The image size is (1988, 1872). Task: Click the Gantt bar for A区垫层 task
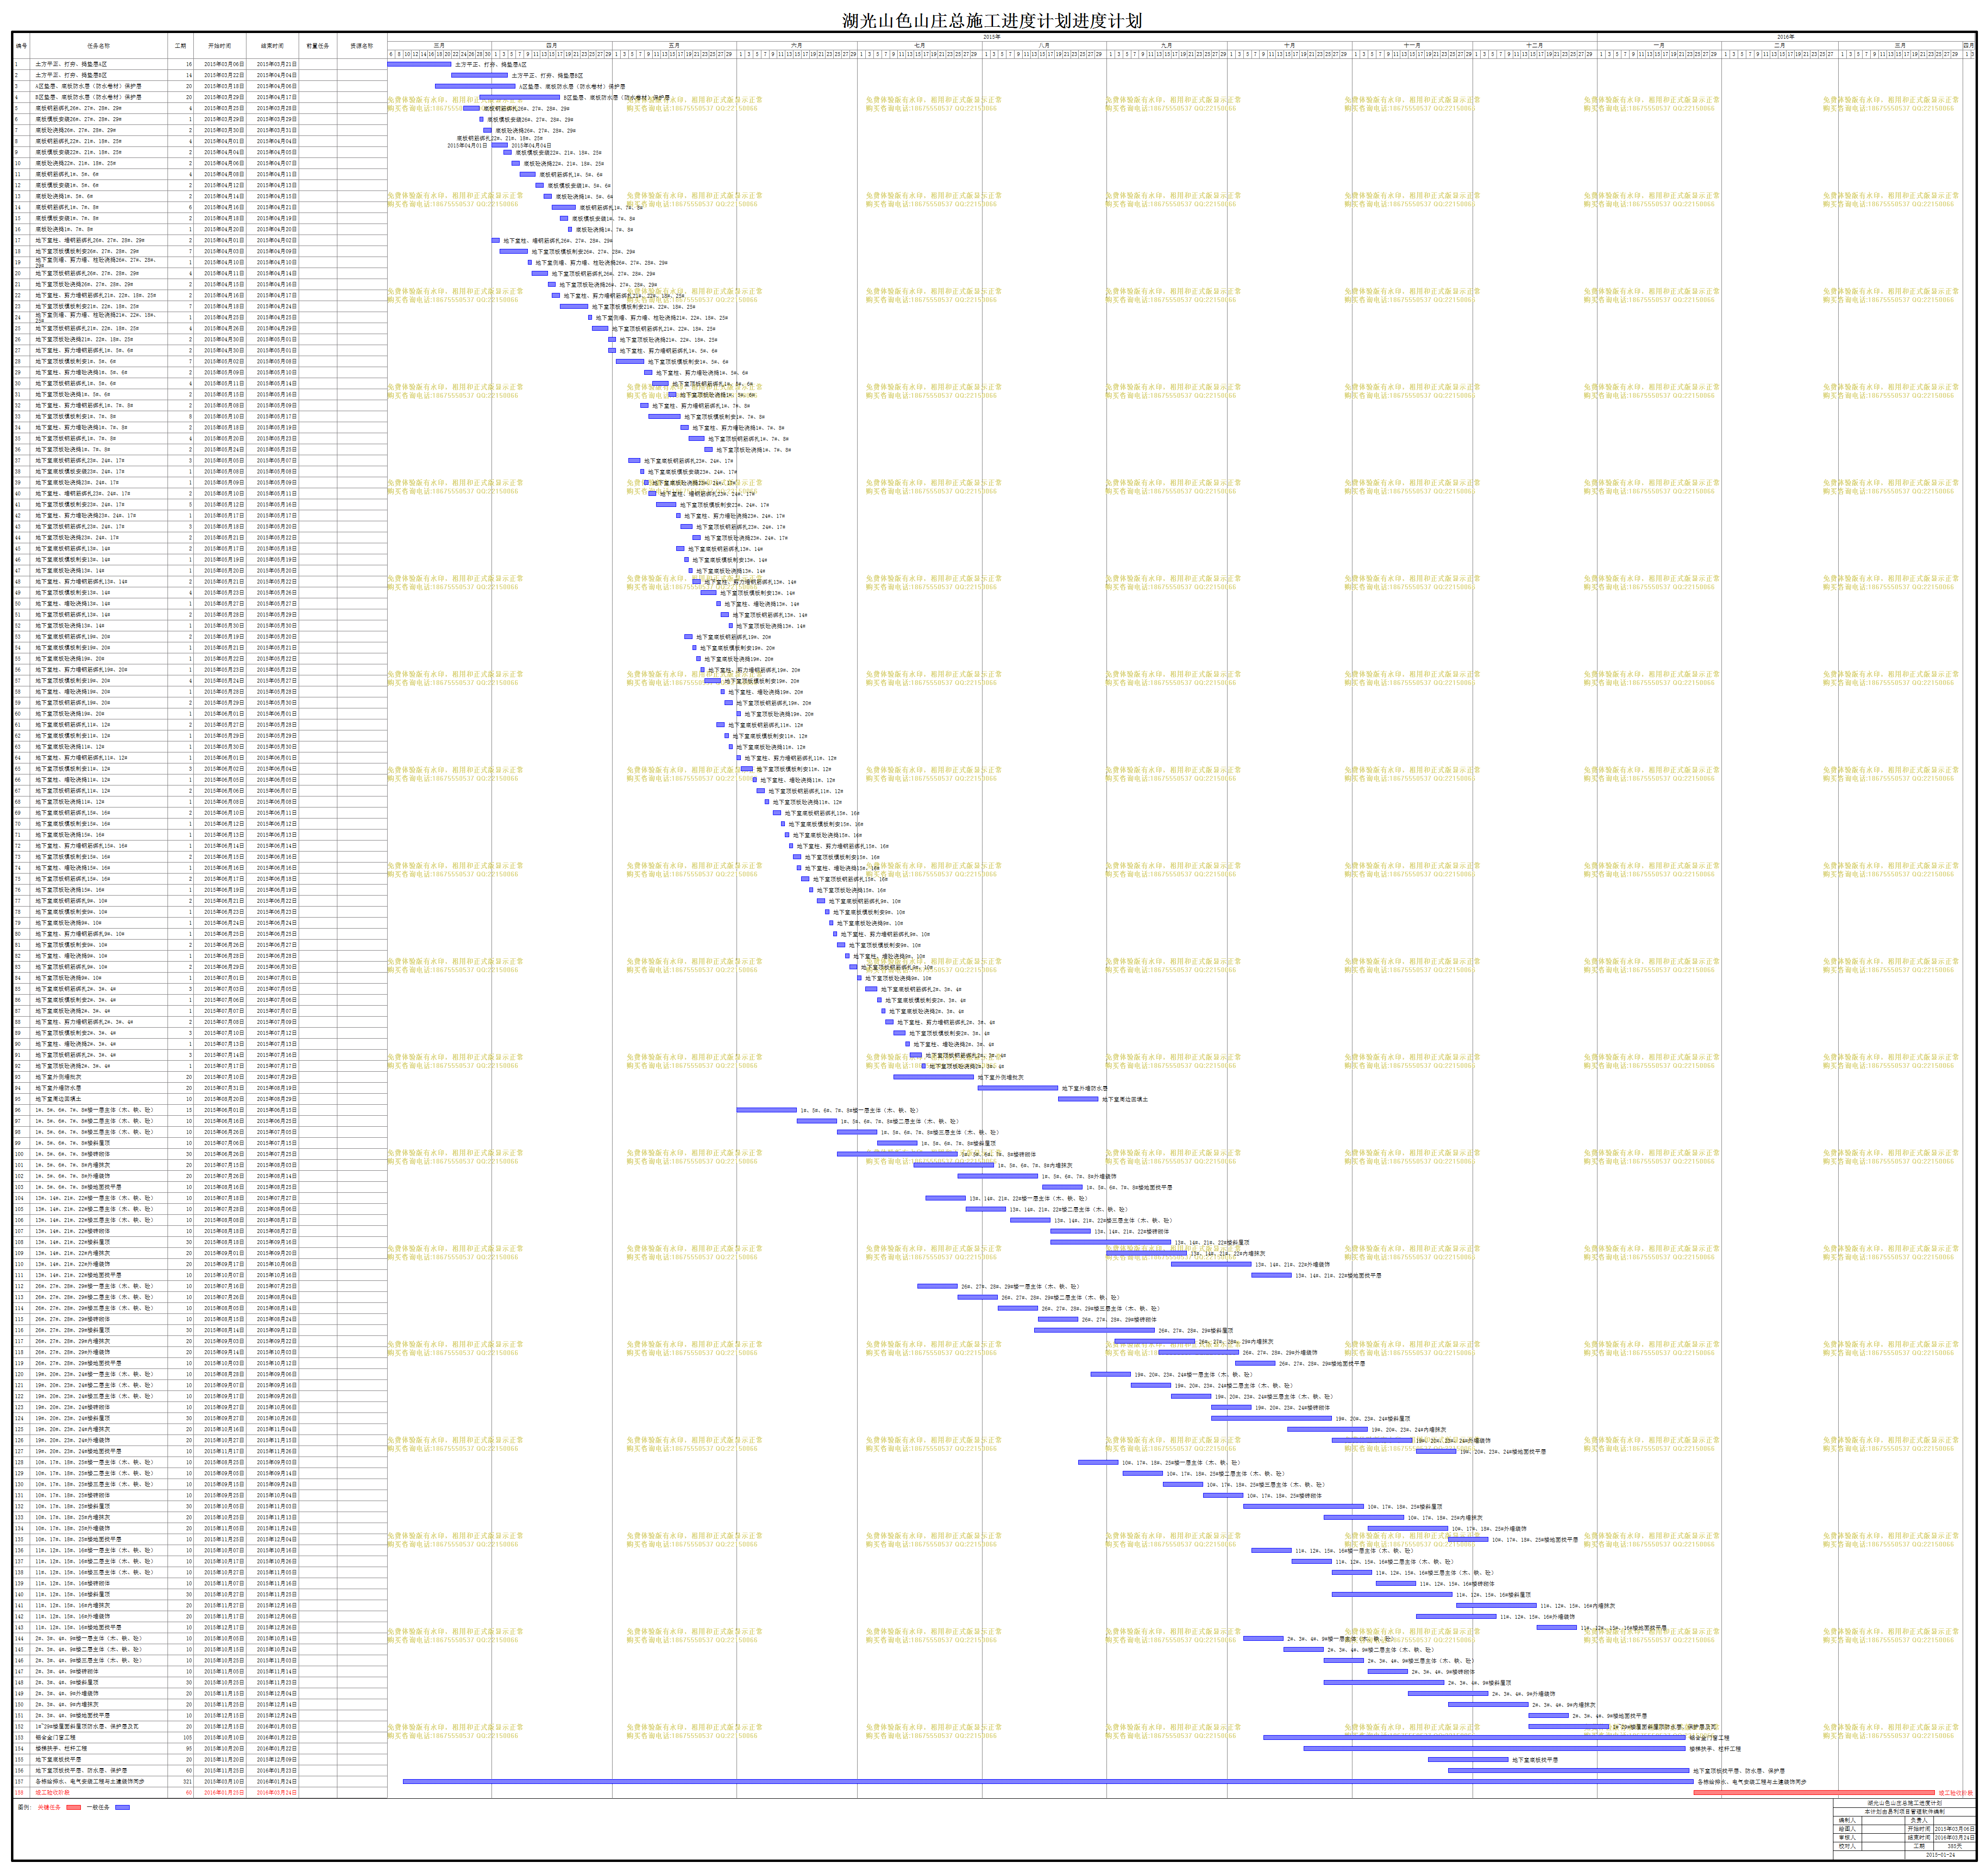coord(476,86)
